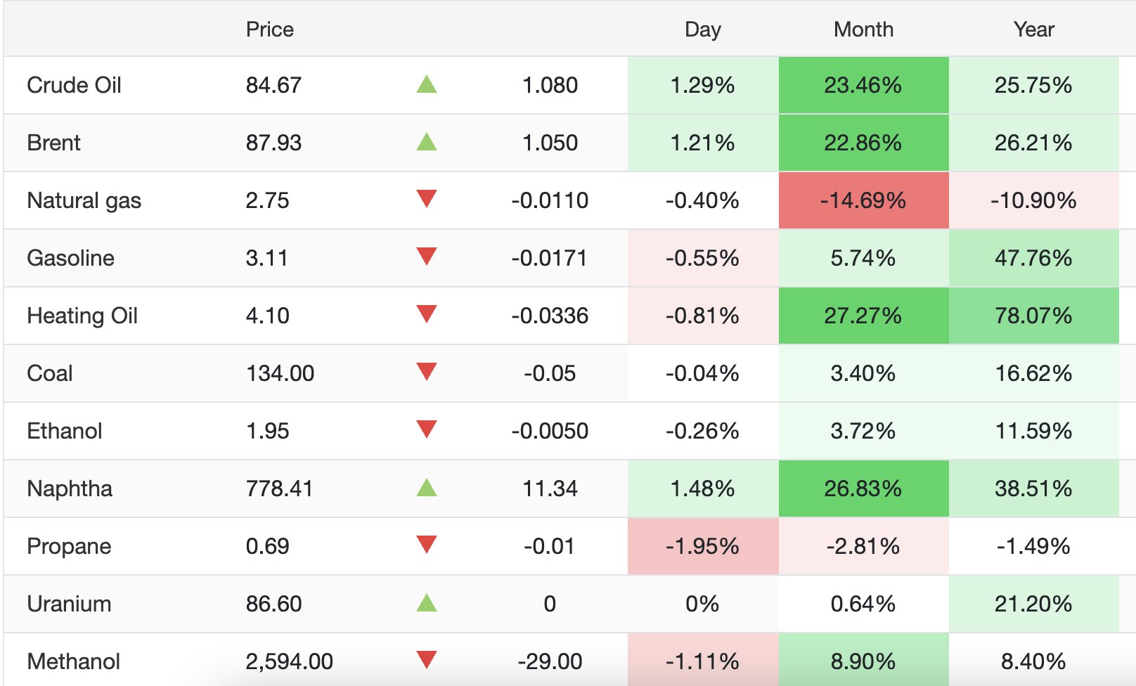The height and width of the screenshot is (686, 1136).
Task: Click Naphtha month change 26.83%
Action: point(863,488)
